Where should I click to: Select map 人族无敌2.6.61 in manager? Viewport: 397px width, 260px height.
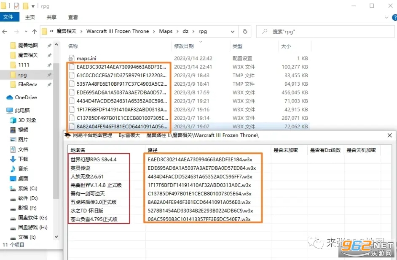[87, 176]
